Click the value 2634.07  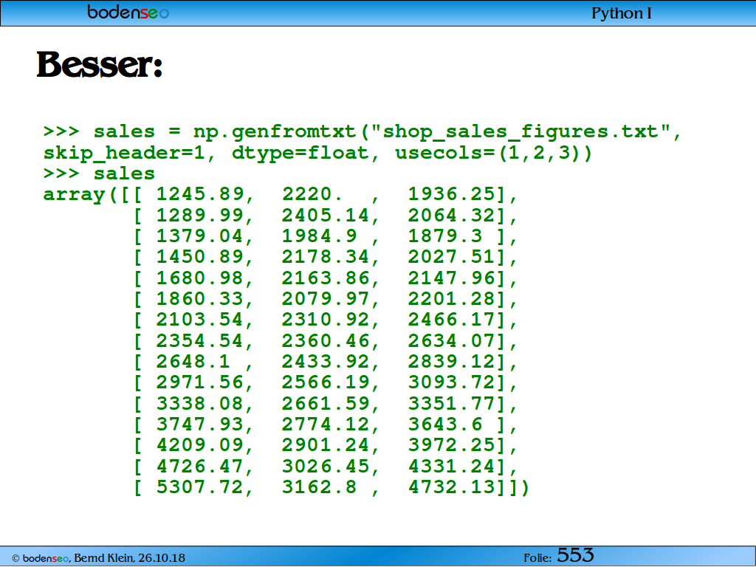(x=452, y=340)
